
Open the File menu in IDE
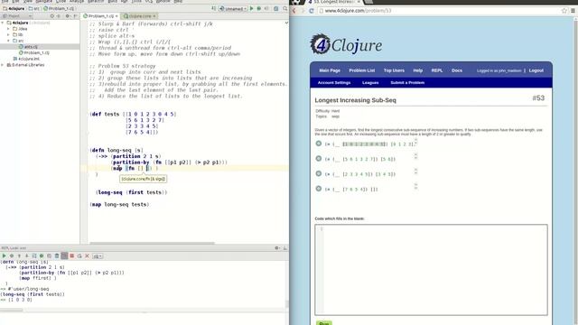click(x=5, y=2)
